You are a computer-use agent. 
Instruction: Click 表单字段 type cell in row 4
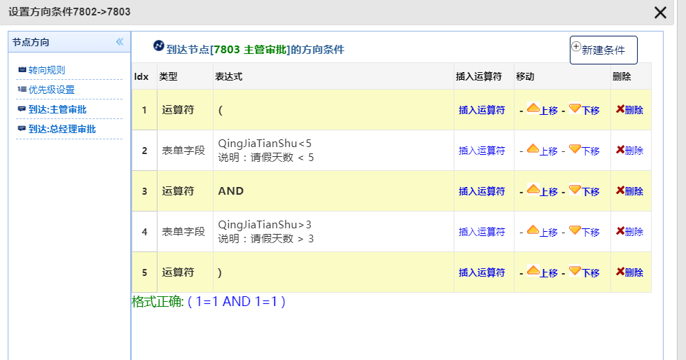point(183,232)
